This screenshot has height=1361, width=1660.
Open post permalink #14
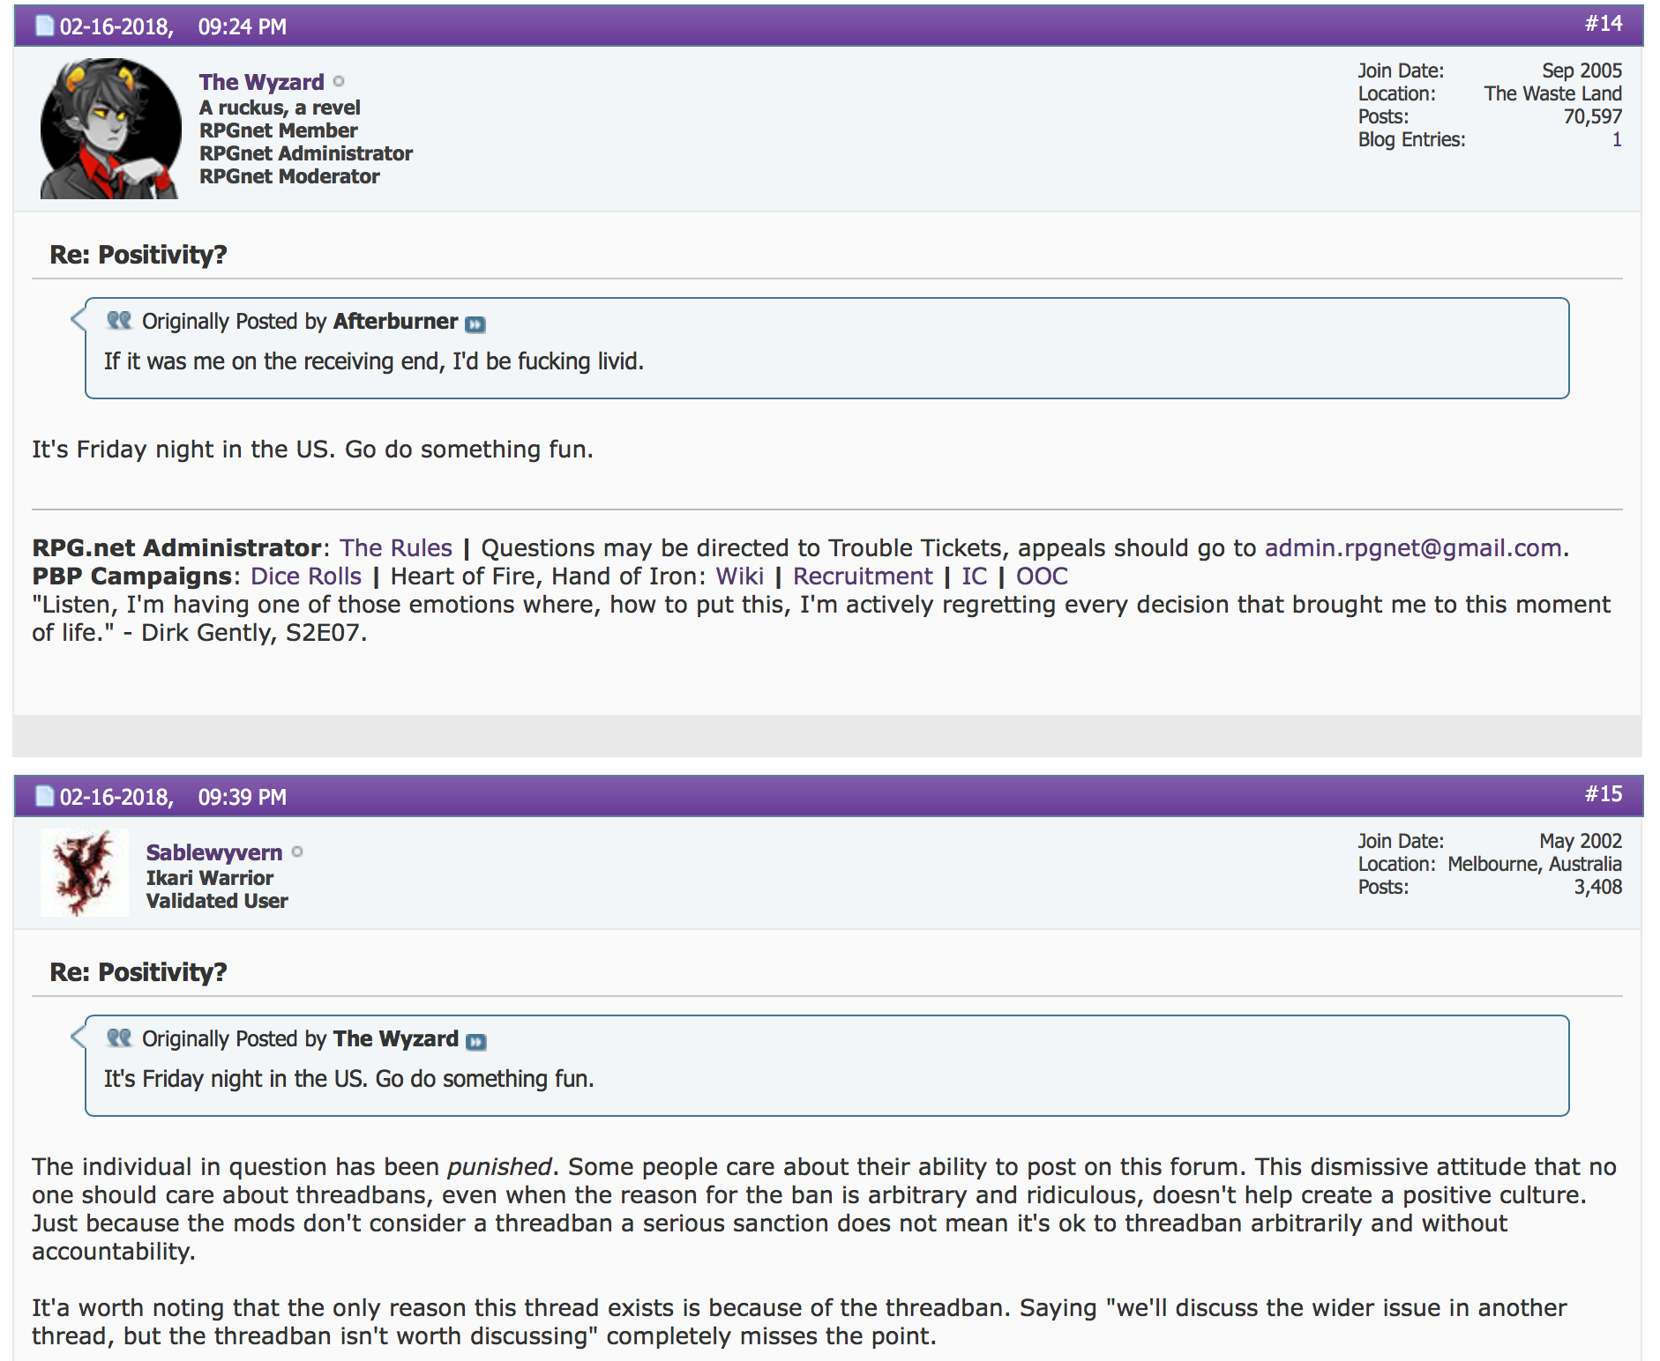1604,24
